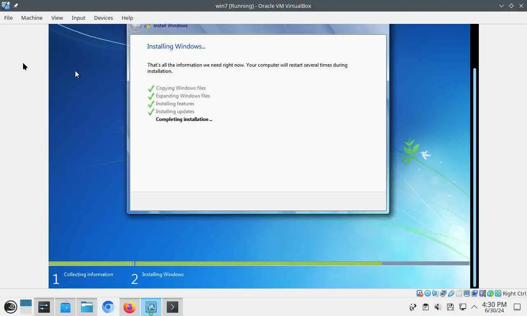Close the win7 VirtualBox window
This screenshot has height=316, width=527.
(521, 6)
